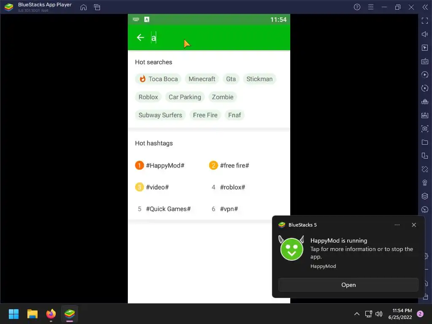Viewport: 432px width, 324px height.
Task: Tap the back arrow in HappyMod search bar
Action: (x=140, y=38)
